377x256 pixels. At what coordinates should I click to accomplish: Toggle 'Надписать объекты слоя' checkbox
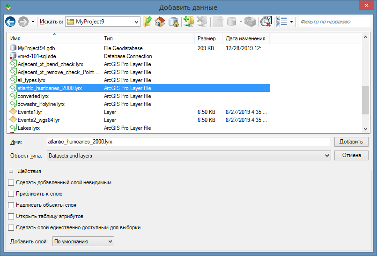tap(11, 205)
